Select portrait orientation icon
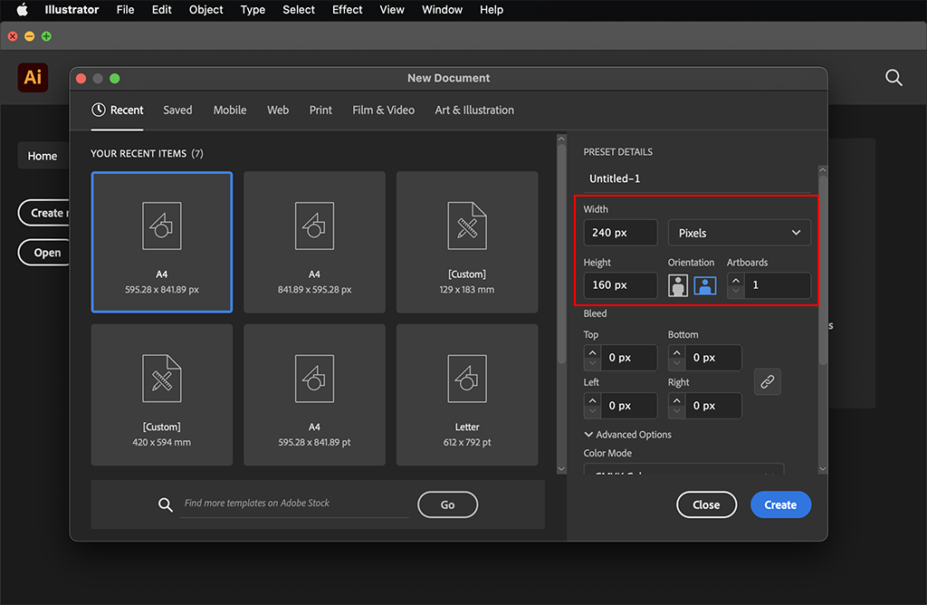Image resolution: width=927 pixels, height=605 pixels. (677, 285)
